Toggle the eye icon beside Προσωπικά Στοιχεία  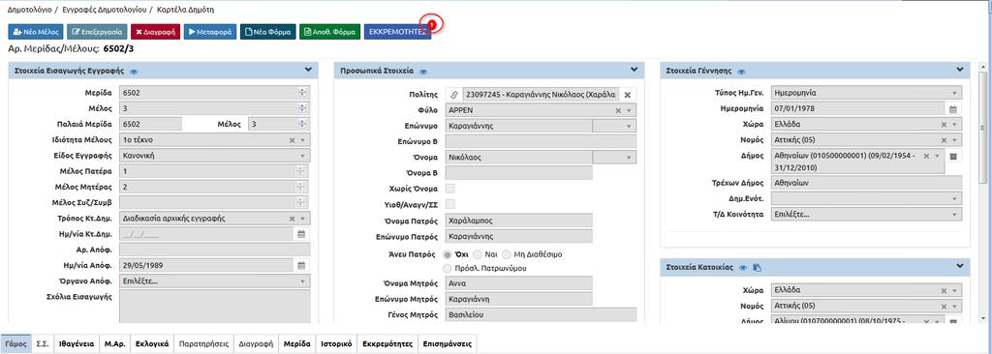[x=423, y=72]
